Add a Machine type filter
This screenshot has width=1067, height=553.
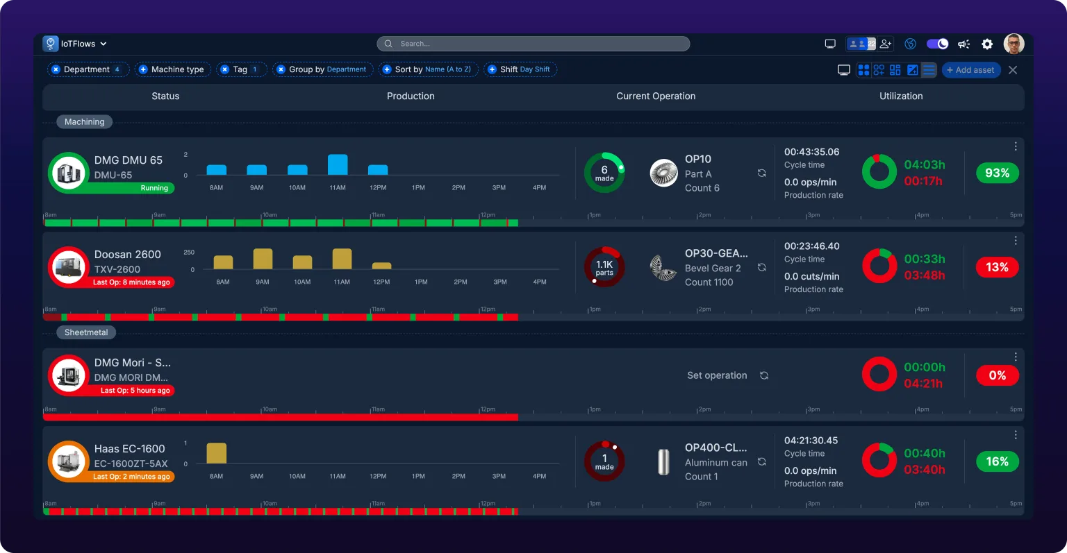point(143,69)
